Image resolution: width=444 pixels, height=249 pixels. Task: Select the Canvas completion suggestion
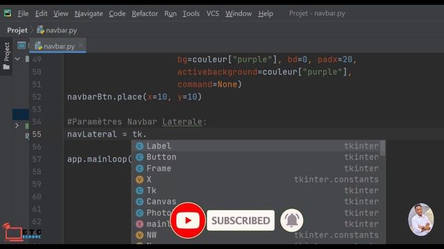pos(256,201)
